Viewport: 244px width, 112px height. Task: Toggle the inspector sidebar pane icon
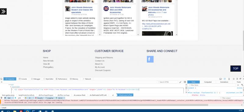[x=185, y=82]
